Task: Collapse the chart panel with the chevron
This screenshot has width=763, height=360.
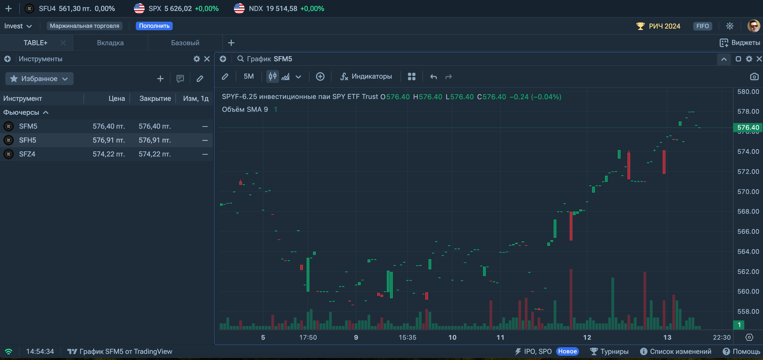Action: pyautogui.click(x=724, y=59)
